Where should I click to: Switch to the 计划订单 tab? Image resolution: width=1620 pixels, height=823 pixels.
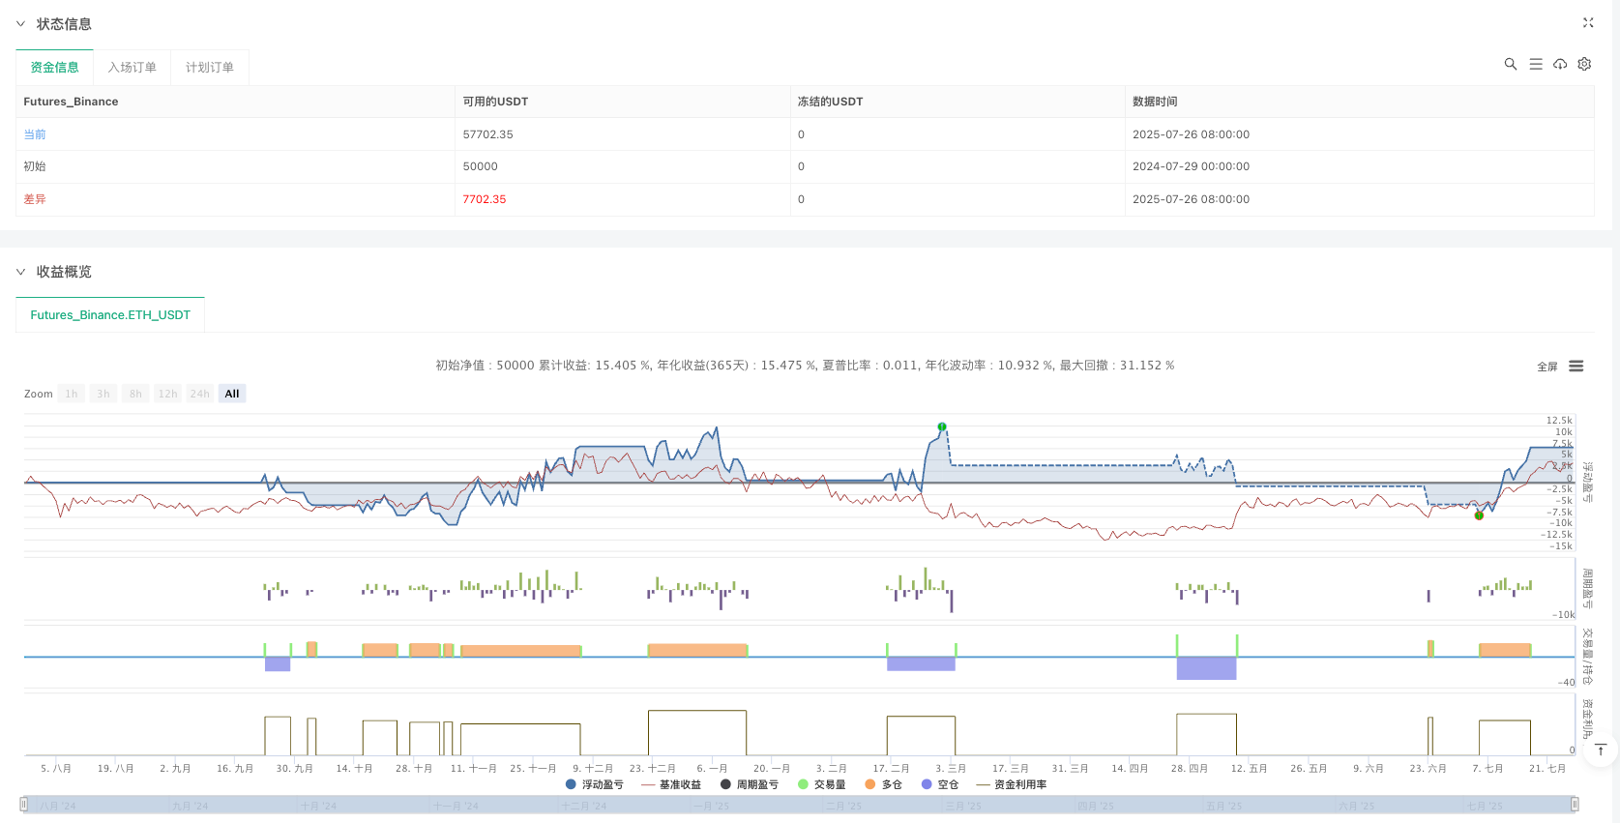pos(210,68)
